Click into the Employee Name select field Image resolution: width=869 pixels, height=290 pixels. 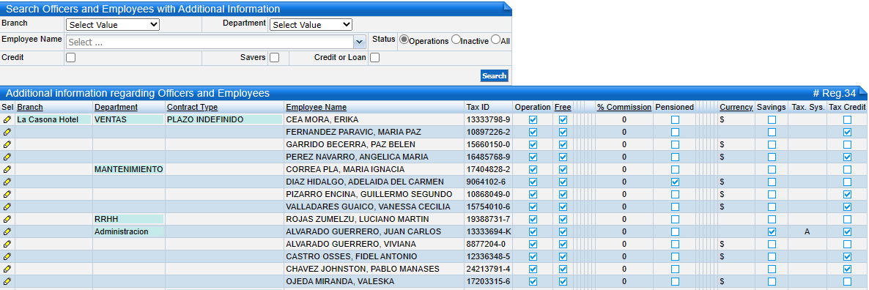[210, 42]
